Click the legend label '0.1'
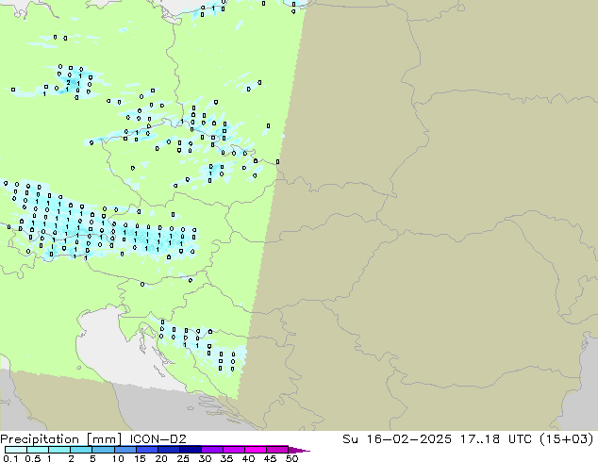This screenshot has height=462, width=598. 11,458
